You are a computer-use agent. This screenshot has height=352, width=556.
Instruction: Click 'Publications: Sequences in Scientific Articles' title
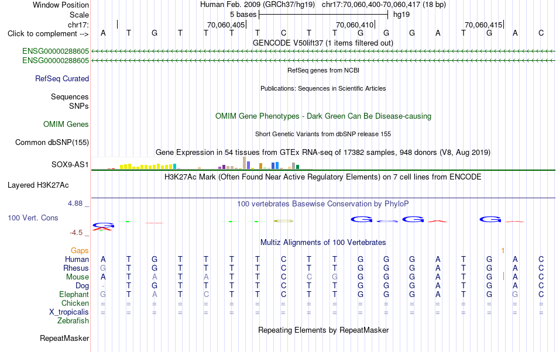click(x=323, y=88)
